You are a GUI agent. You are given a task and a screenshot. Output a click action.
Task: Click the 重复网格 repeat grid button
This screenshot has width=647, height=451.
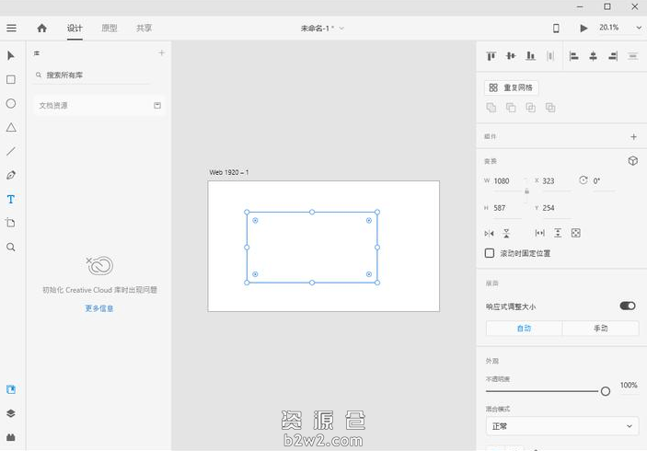[512, 87]
